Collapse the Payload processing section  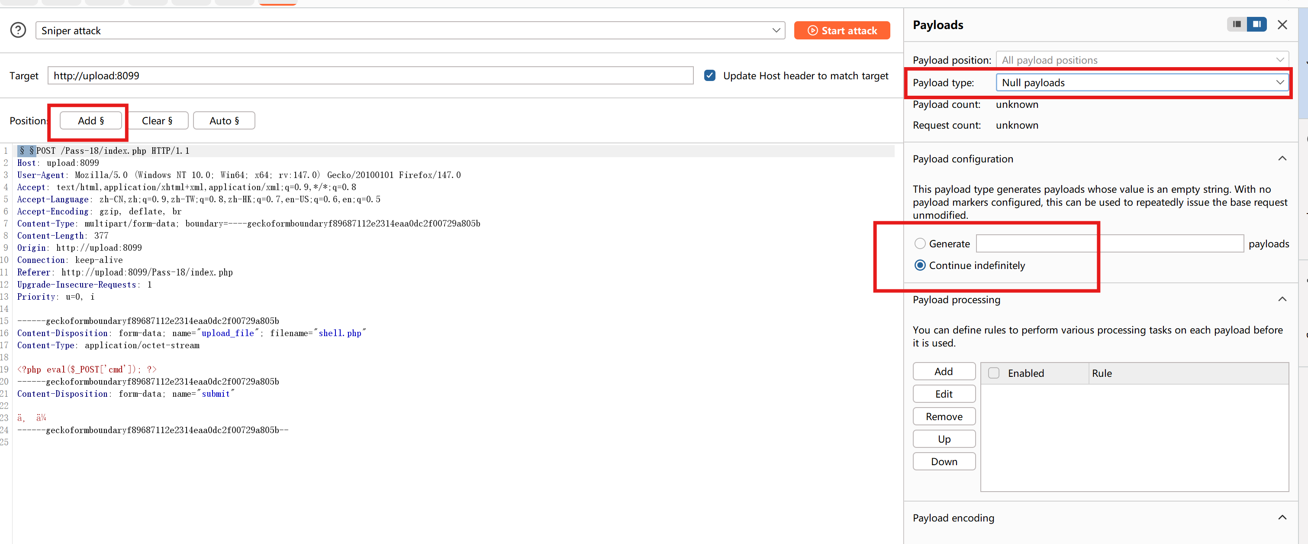[1282, 299]
